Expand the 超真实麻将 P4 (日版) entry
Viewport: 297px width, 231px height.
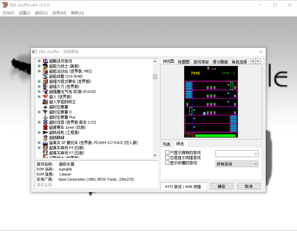(39, 148)
